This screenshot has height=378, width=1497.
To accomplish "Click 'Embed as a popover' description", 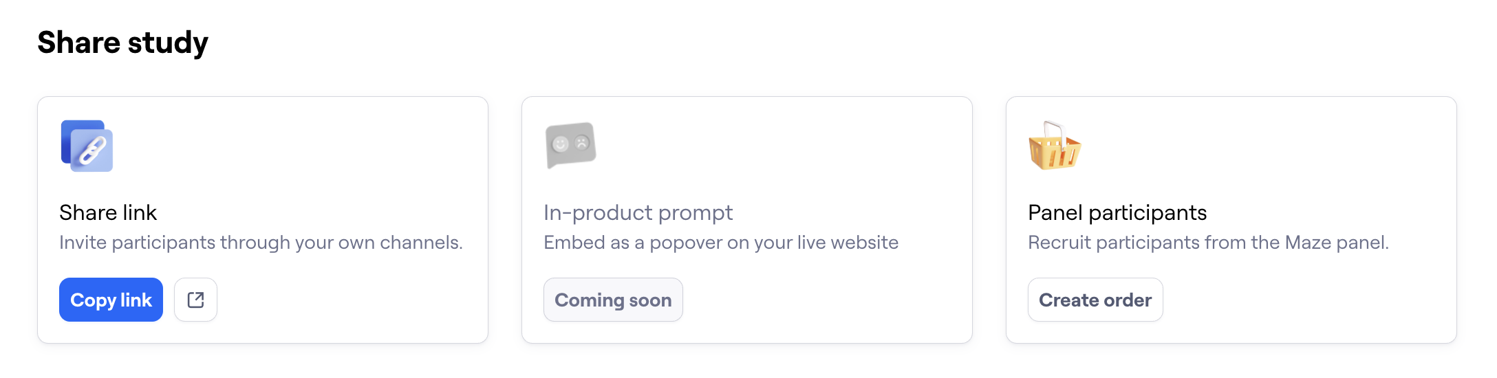I will [721, 243].
